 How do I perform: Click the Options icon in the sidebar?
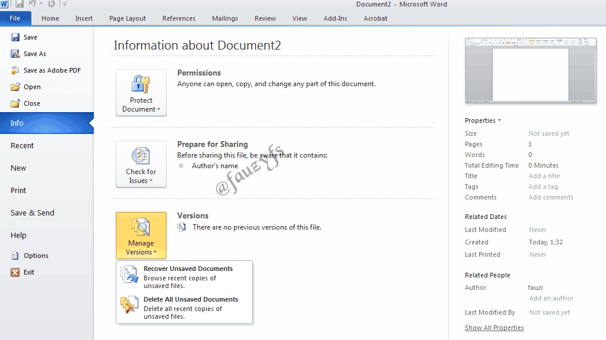15,256
